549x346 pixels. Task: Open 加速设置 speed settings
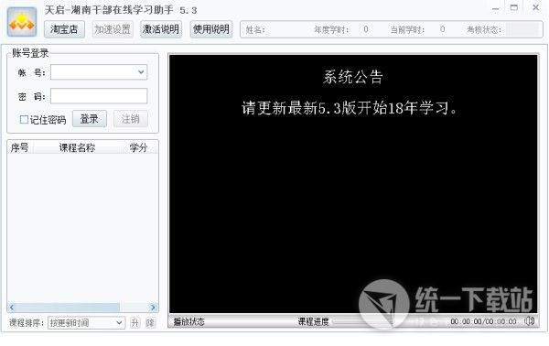[x=113, y=29]
